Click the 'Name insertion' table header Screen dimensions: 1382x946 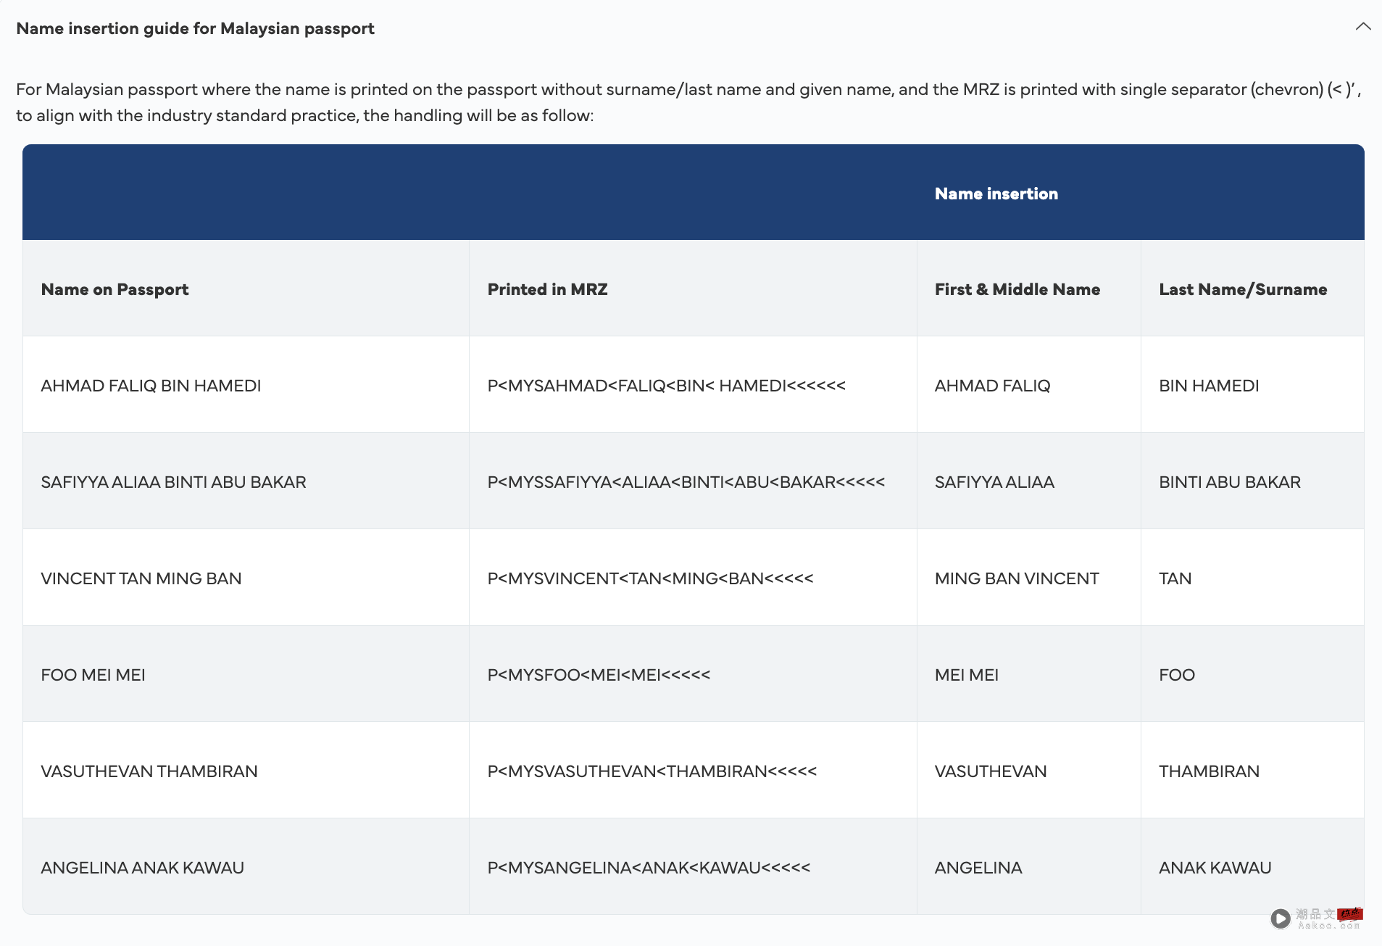coord(996,194)
